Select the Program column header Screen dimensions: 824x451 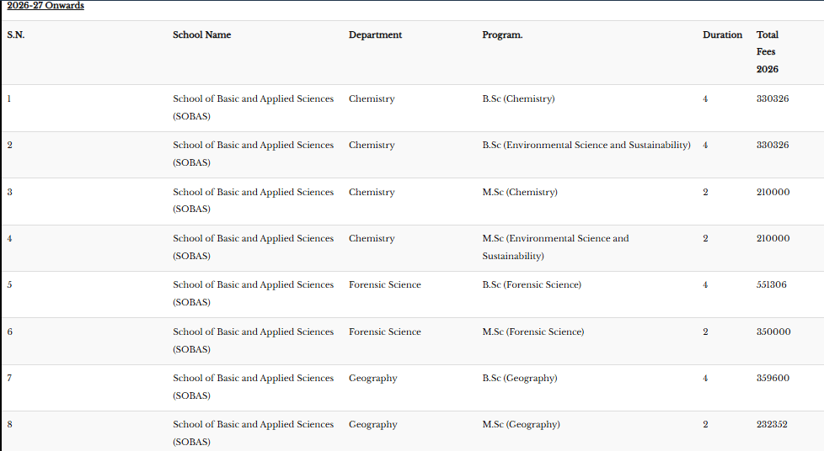click(x=502, y=35)
